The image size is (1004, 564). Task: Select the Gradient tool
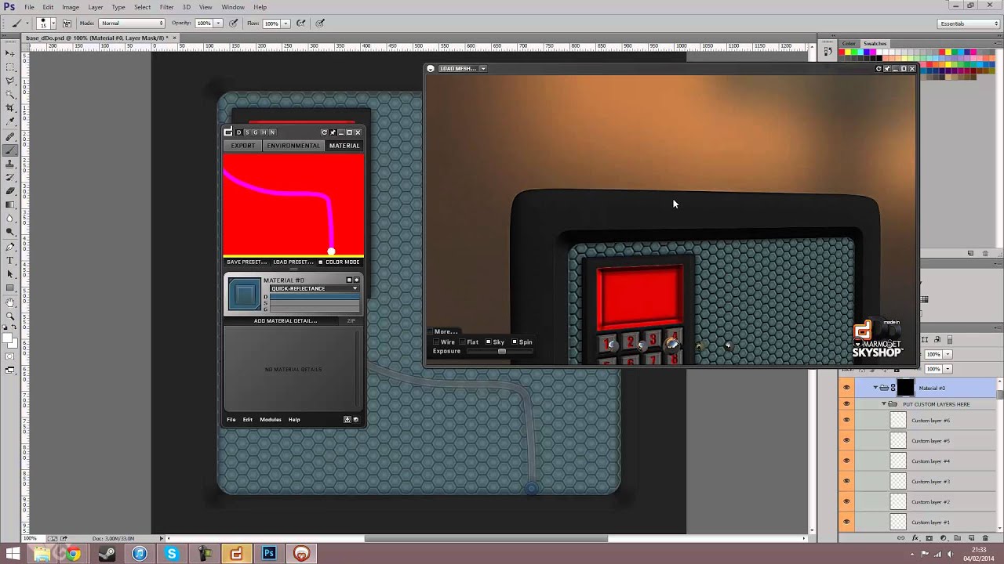coord(9,205)
